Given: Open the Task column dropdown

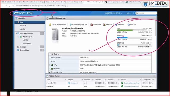Looking at the screenshot, I should pos(66,80).
